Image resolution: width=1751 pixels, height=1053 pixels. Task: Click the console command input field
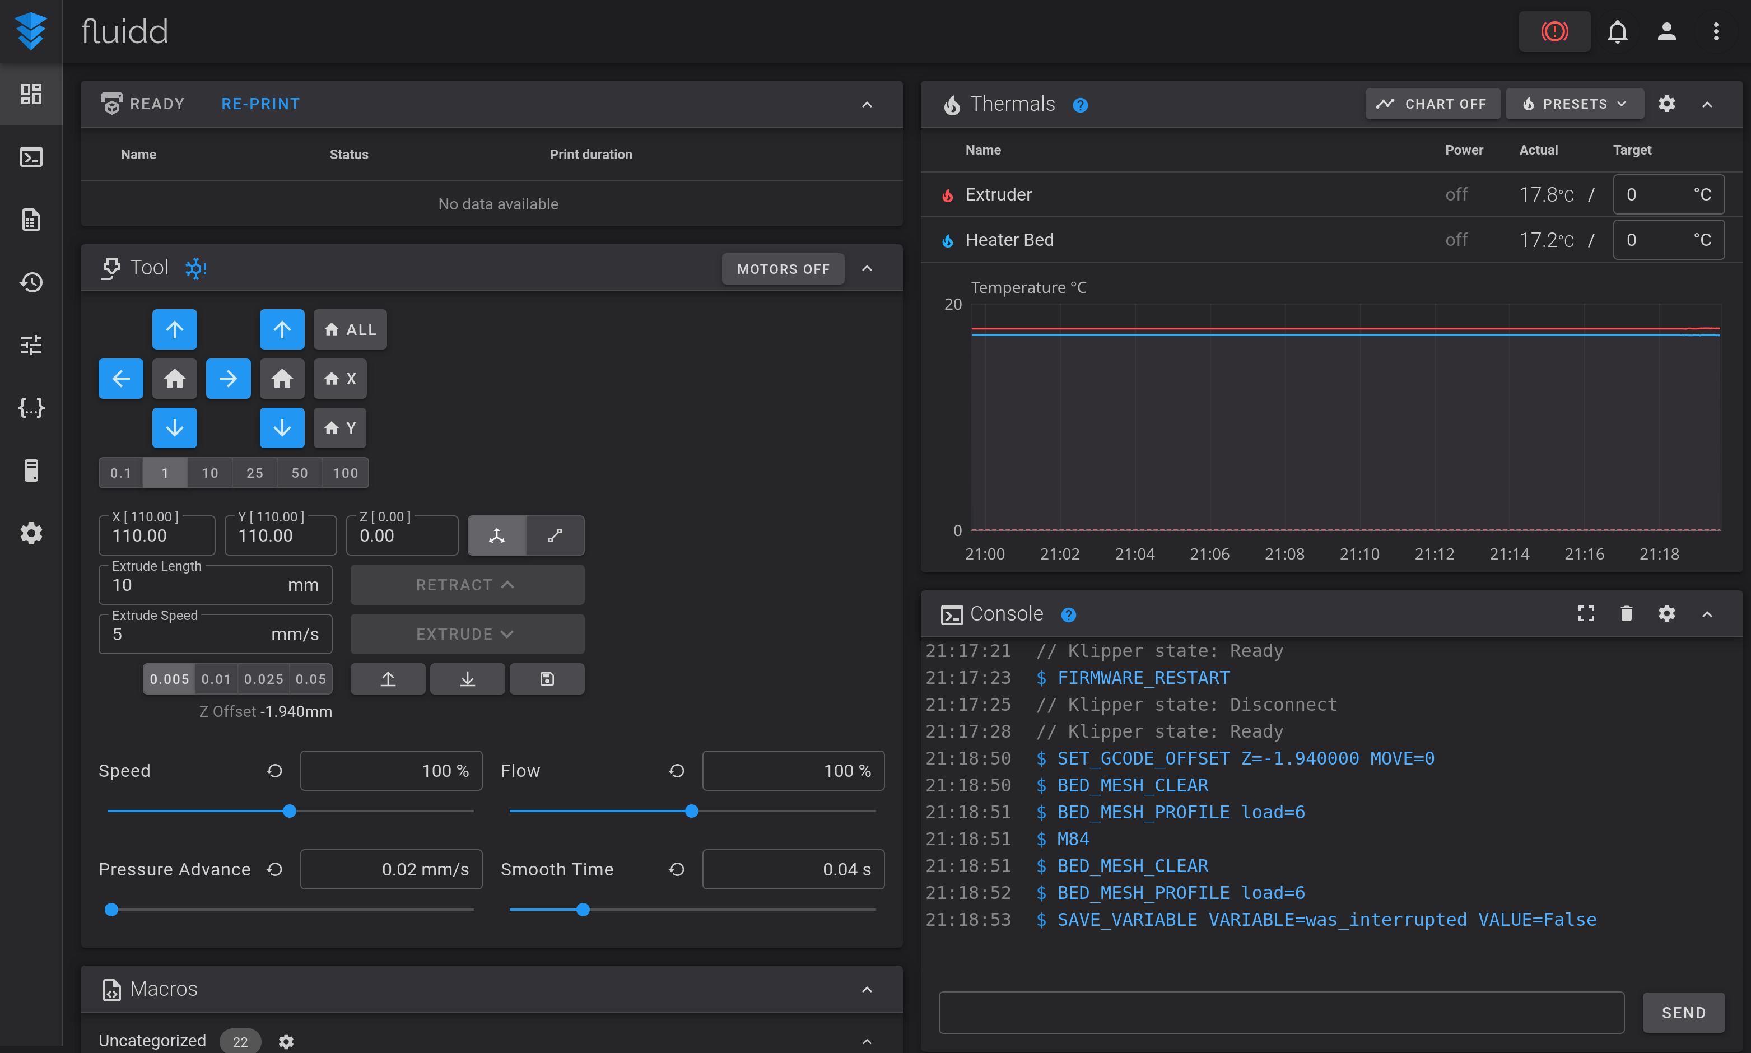(x=1277, y=1012)
